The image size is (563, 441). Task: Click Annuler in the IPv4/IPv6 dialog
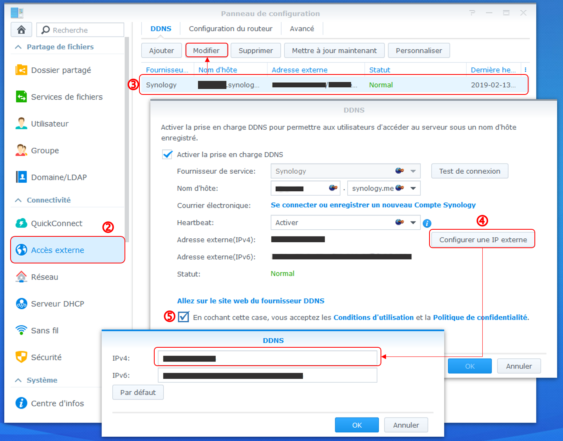[x=406, y=425]
